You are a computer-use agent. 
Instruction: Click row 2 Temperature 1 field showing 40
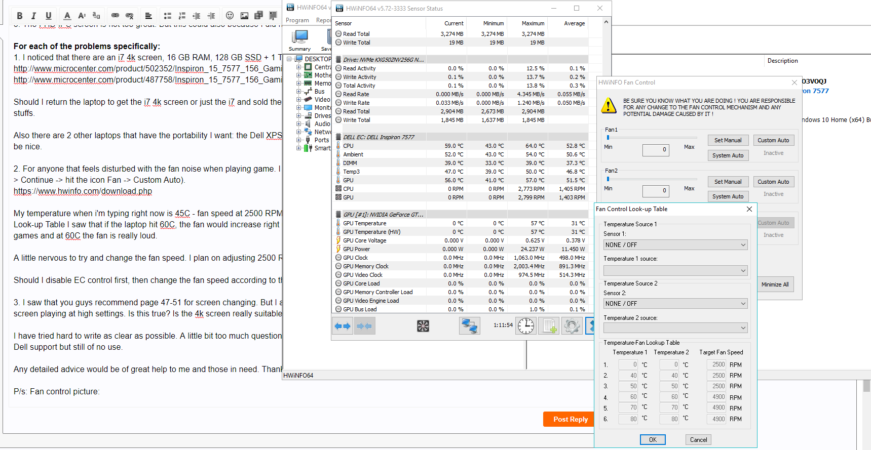coord(629,376)
